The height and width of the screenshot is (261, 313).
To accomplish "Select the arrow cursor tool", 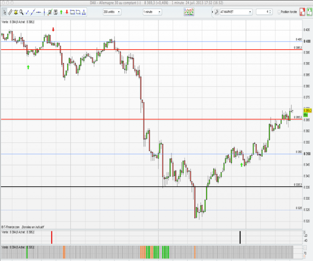I will (x=5, y=13).
